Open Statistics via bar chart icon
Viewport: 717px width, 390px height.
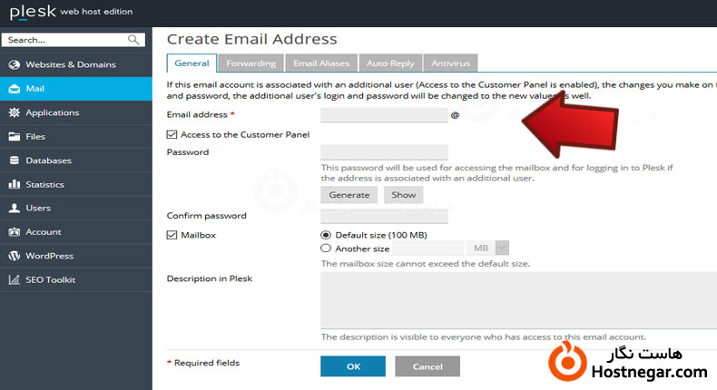(x=15, y=184)
